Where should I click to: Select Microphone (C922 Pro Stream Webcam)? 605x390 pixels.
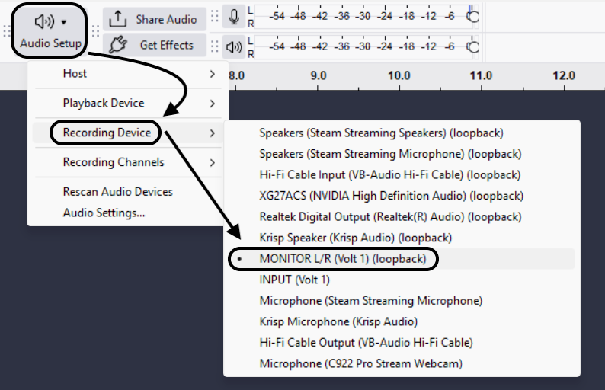click(x=360, y=363)
